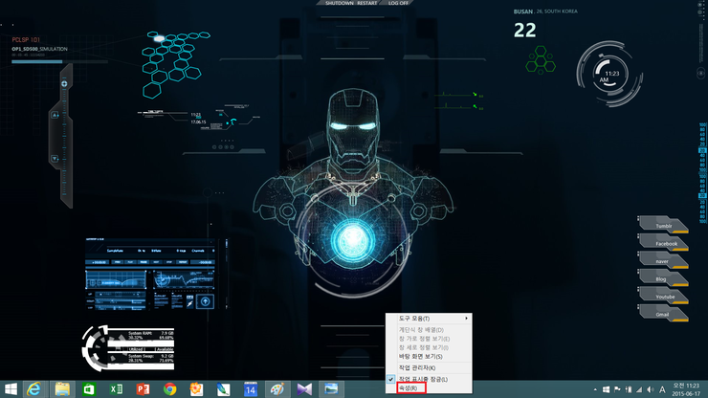The image size is (708, 398).
Task: Click the down triangle on left panel
Action: [55, 159]
